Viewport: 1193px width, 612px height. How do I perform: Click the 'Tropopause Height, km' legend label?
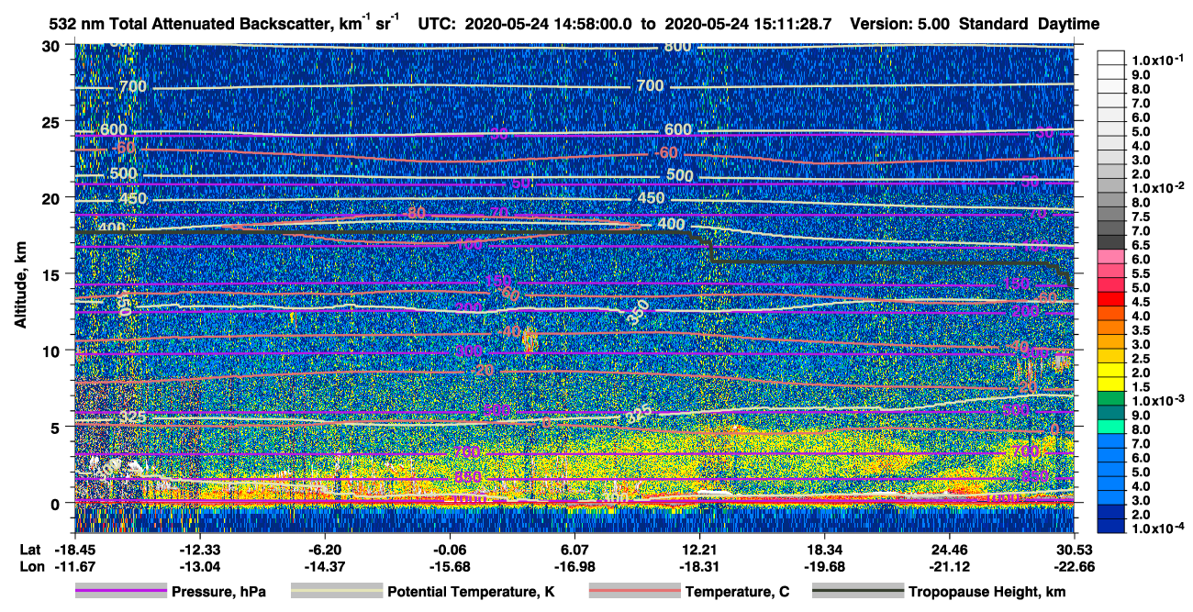click(x=987, y=592)
